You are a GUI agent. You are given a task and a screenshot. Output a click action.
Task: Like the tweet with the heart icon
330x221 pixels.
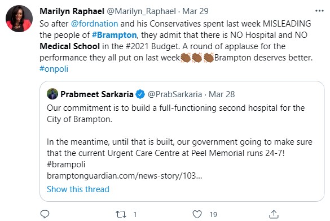pyautogui.click(x=197, y=214)
